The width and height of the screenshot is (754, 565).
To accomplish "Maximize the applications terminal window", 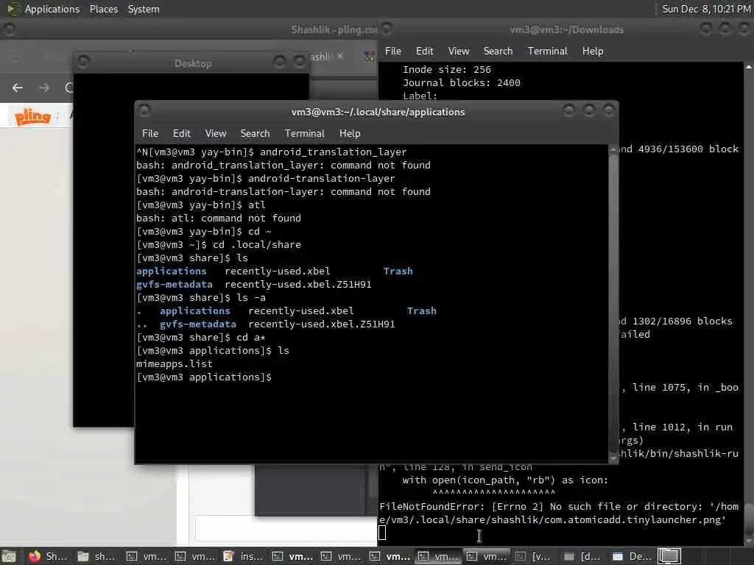I will [589, 111].
